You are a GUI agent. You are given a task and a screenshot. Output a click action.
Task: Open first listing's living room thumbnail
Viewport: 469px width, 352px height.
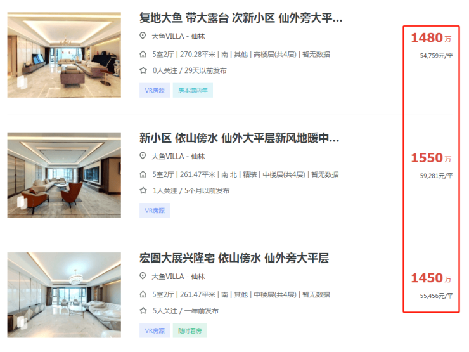pos(64,55)
